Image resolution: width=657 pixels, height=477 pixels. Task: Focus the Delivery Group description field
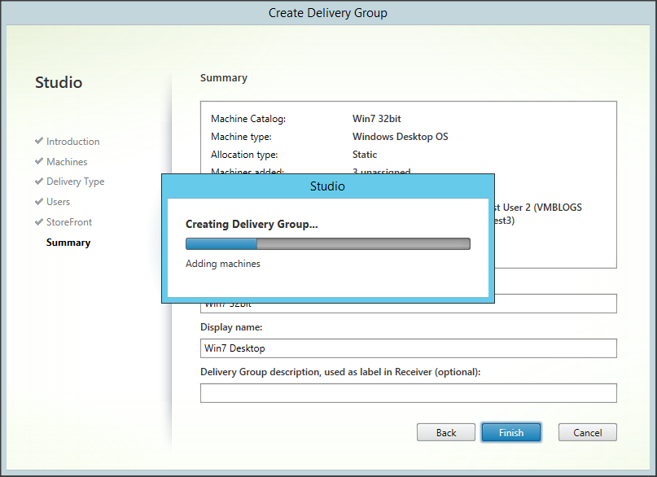[408, 393]
